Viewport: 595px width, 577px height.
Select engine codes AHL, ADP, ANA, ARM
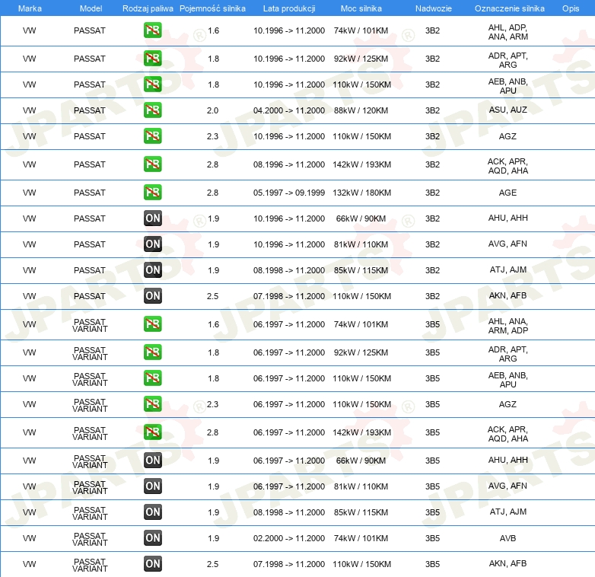coord(508,32)
